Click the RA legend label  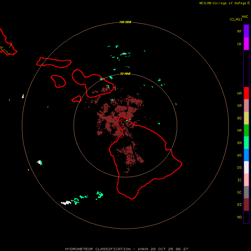tap(239, 143)
